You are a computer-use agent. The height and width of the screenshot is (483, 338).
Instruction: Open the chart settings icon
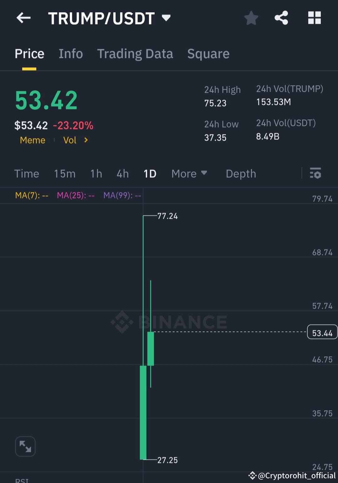(315, 173)
